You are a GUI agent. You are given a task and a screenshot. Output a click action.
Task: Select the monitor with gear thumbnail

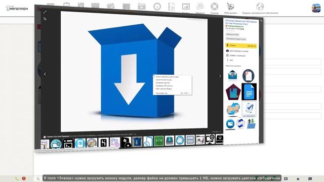pyautogui.click(x=210, y=139)
